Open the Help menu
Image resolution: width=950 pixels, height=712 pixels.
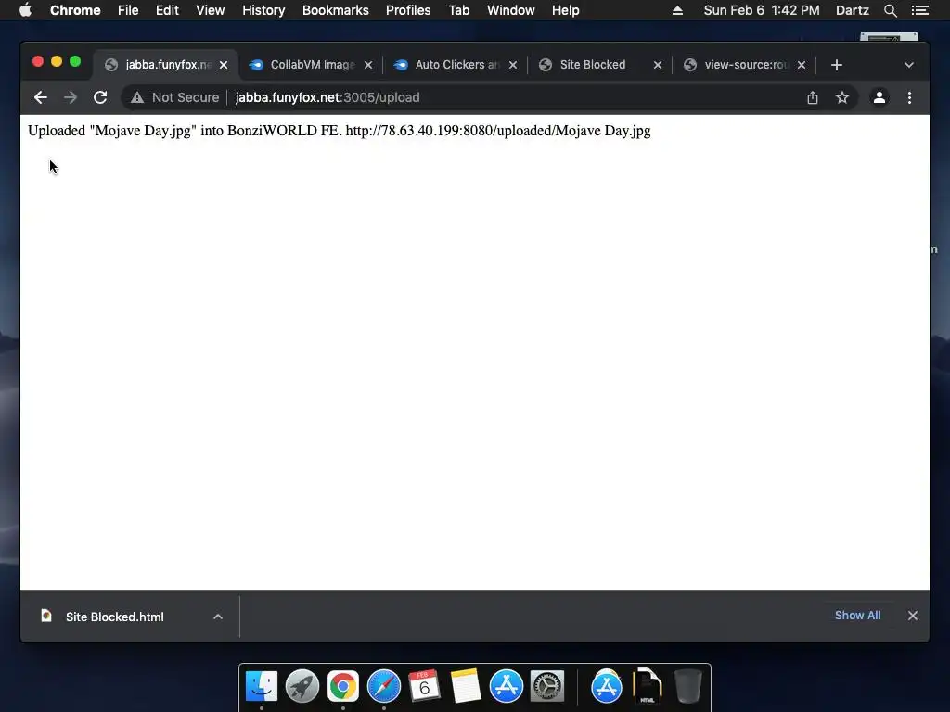(x=565, y=10)
